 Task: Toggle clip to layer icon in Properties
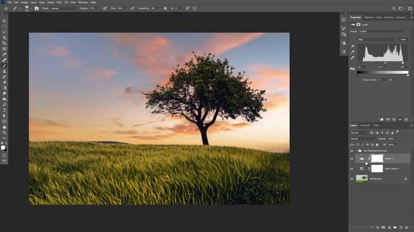click(x=381, y=119)
